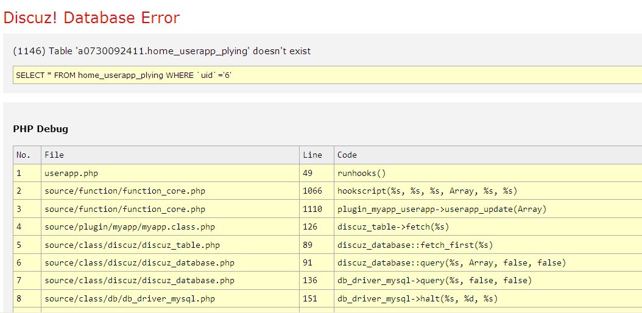Select discuz_table->fetch(%s) code cell
The image size is (642, 313).
(488, 227)
